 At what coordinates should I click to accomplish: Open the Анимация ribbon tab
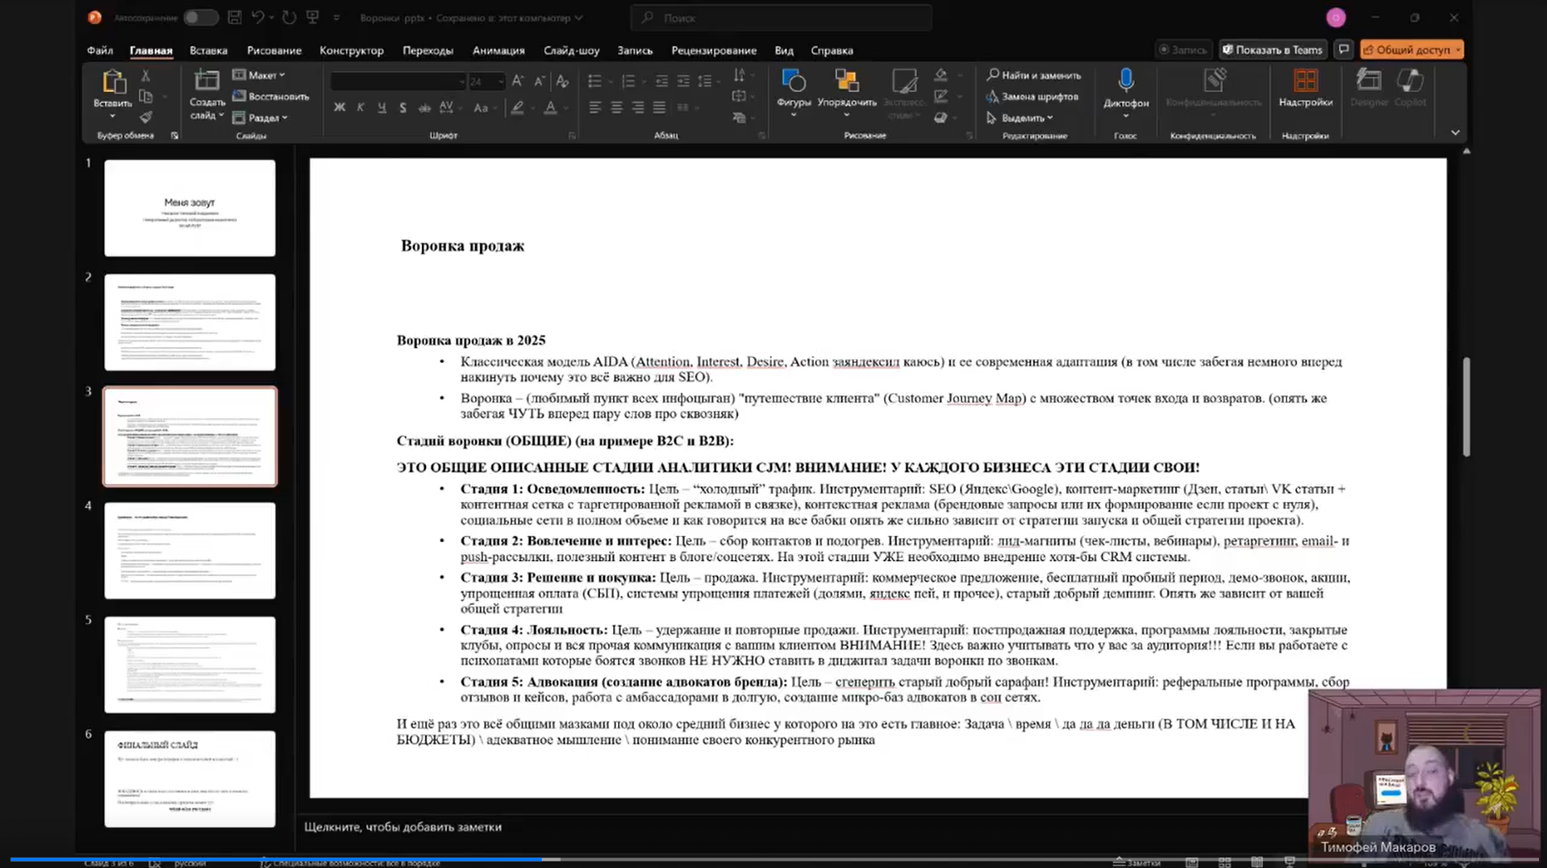498,50
